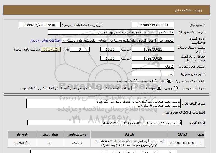This screenshot has width=216, height=153.
Task: Click the delivery province field کرمان
Action: (153, 67)
